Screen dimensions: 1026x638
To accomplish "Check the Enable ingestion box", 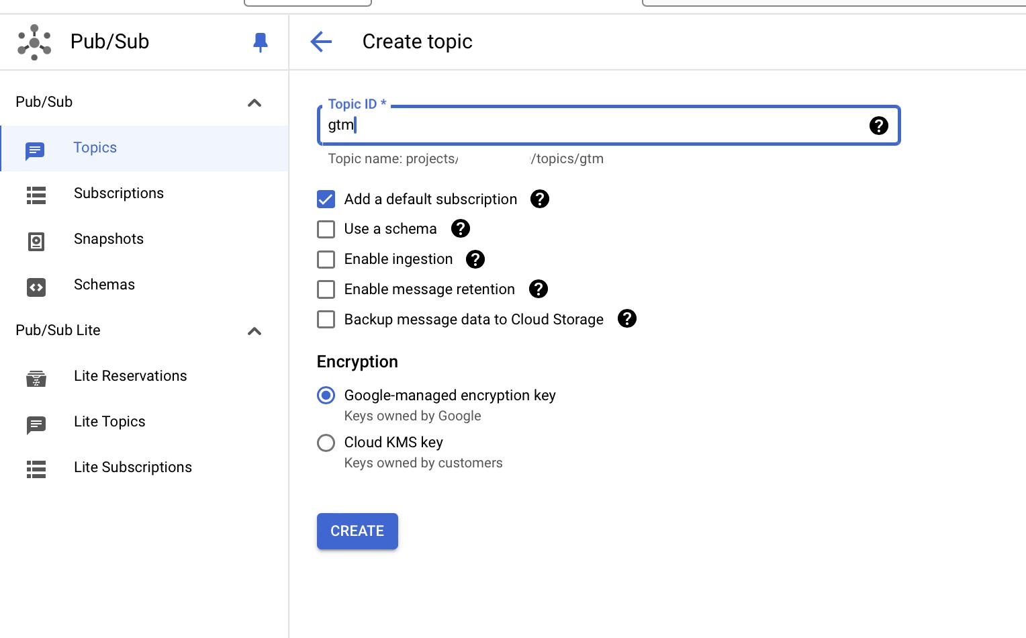I will [326, 259].
